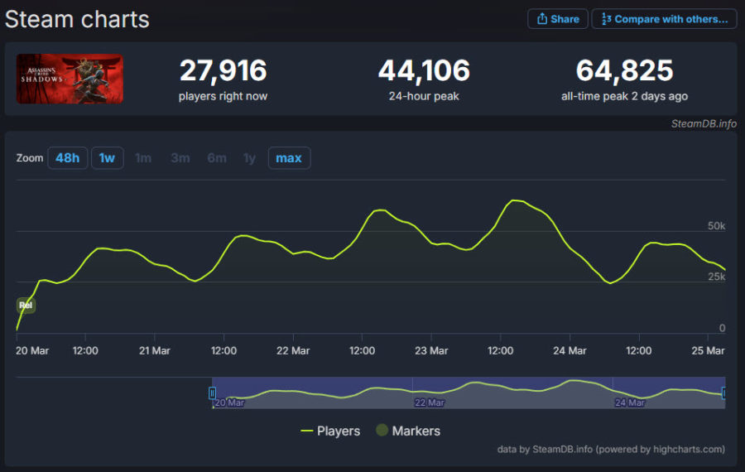Click the Rel release marker on chart

click(x=26, y=306)
